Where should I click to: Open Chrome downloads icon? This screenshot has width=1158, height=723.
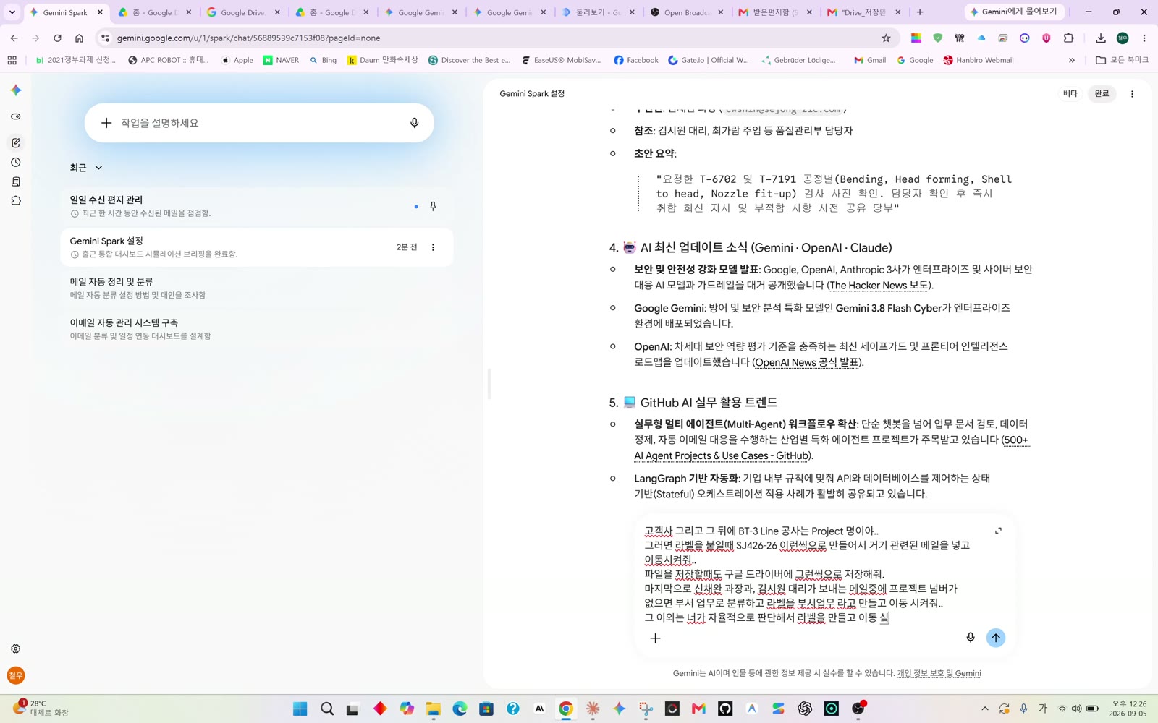click(x=1101, y=38)
